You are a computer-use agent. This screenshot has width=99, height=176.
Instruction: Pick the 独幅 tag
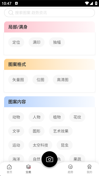(57, 42)
